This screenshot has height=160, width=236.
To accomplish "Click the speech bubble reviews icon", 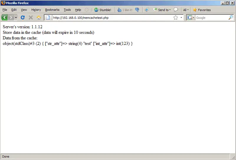I will tap(176, 10).
